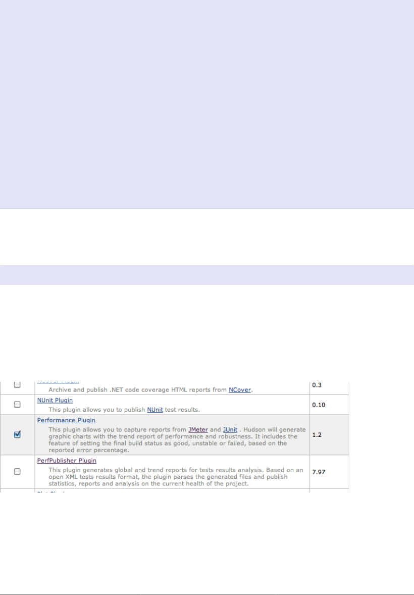Follow the JMeter link
Screen dimensions: 414x595
point(198,429)
